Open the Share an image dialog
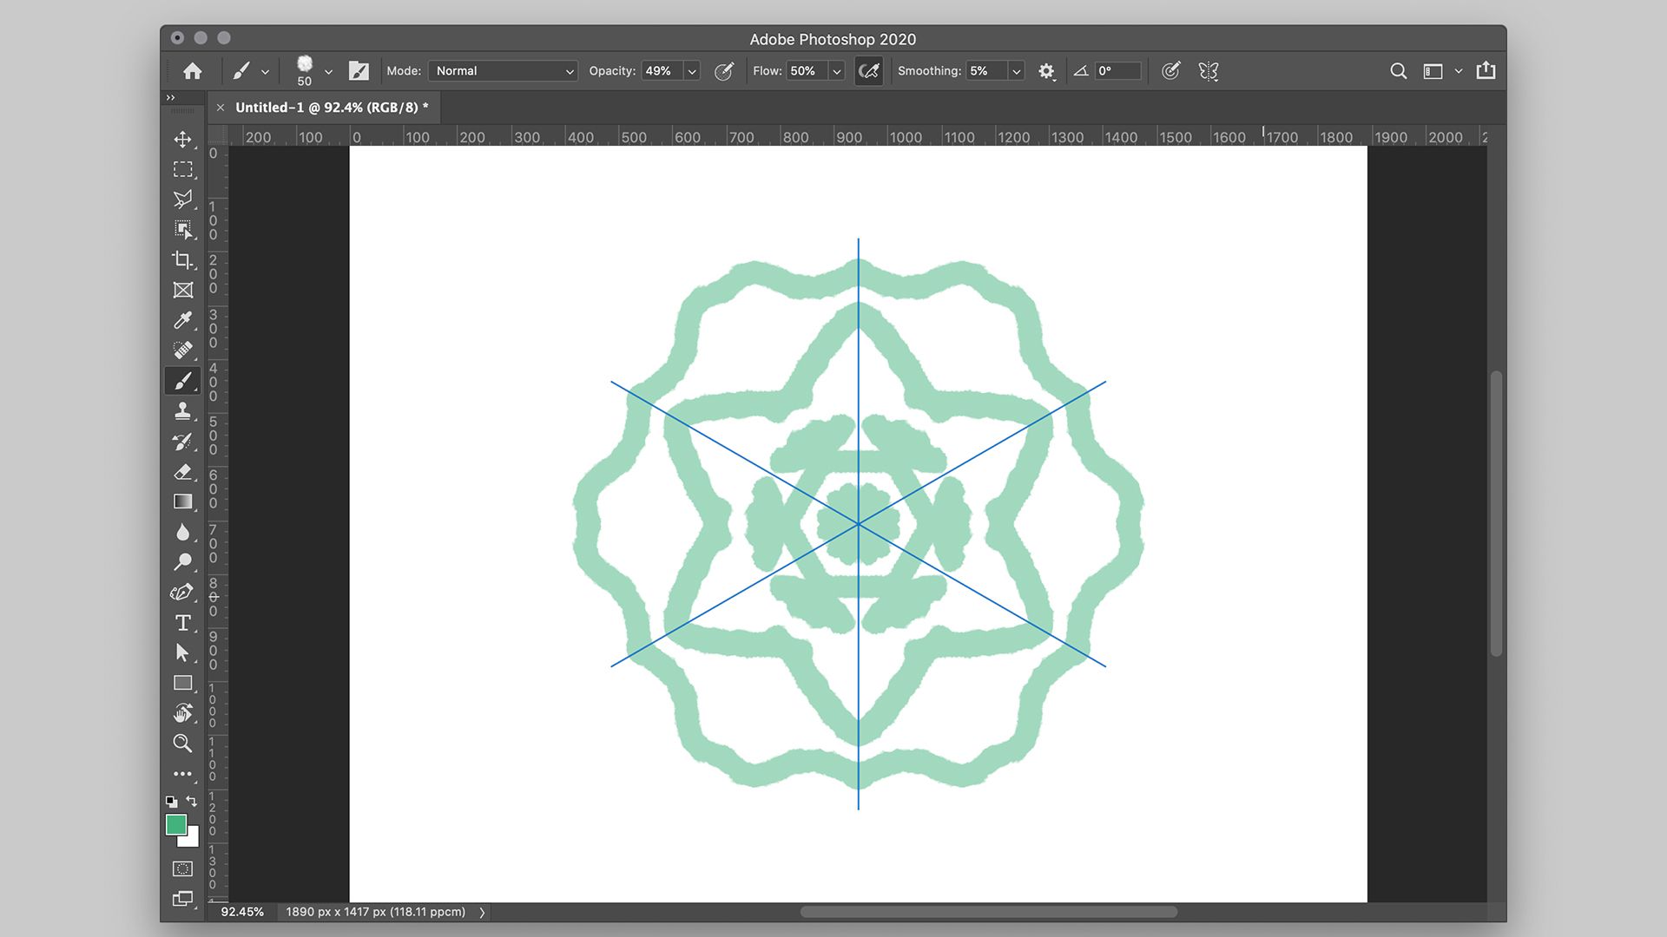Image resolution: width=1667 pixels, height=937 pixels. (x=1486, y=70)
